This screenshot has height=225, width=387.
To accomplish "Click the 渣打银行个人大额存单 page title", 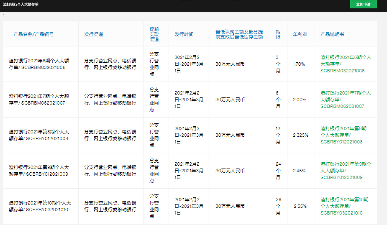I will [x=21, y=4].
